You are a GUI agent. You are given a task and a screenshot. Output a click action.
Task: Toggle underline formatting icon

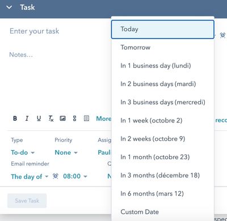click(x=39, y=118)
